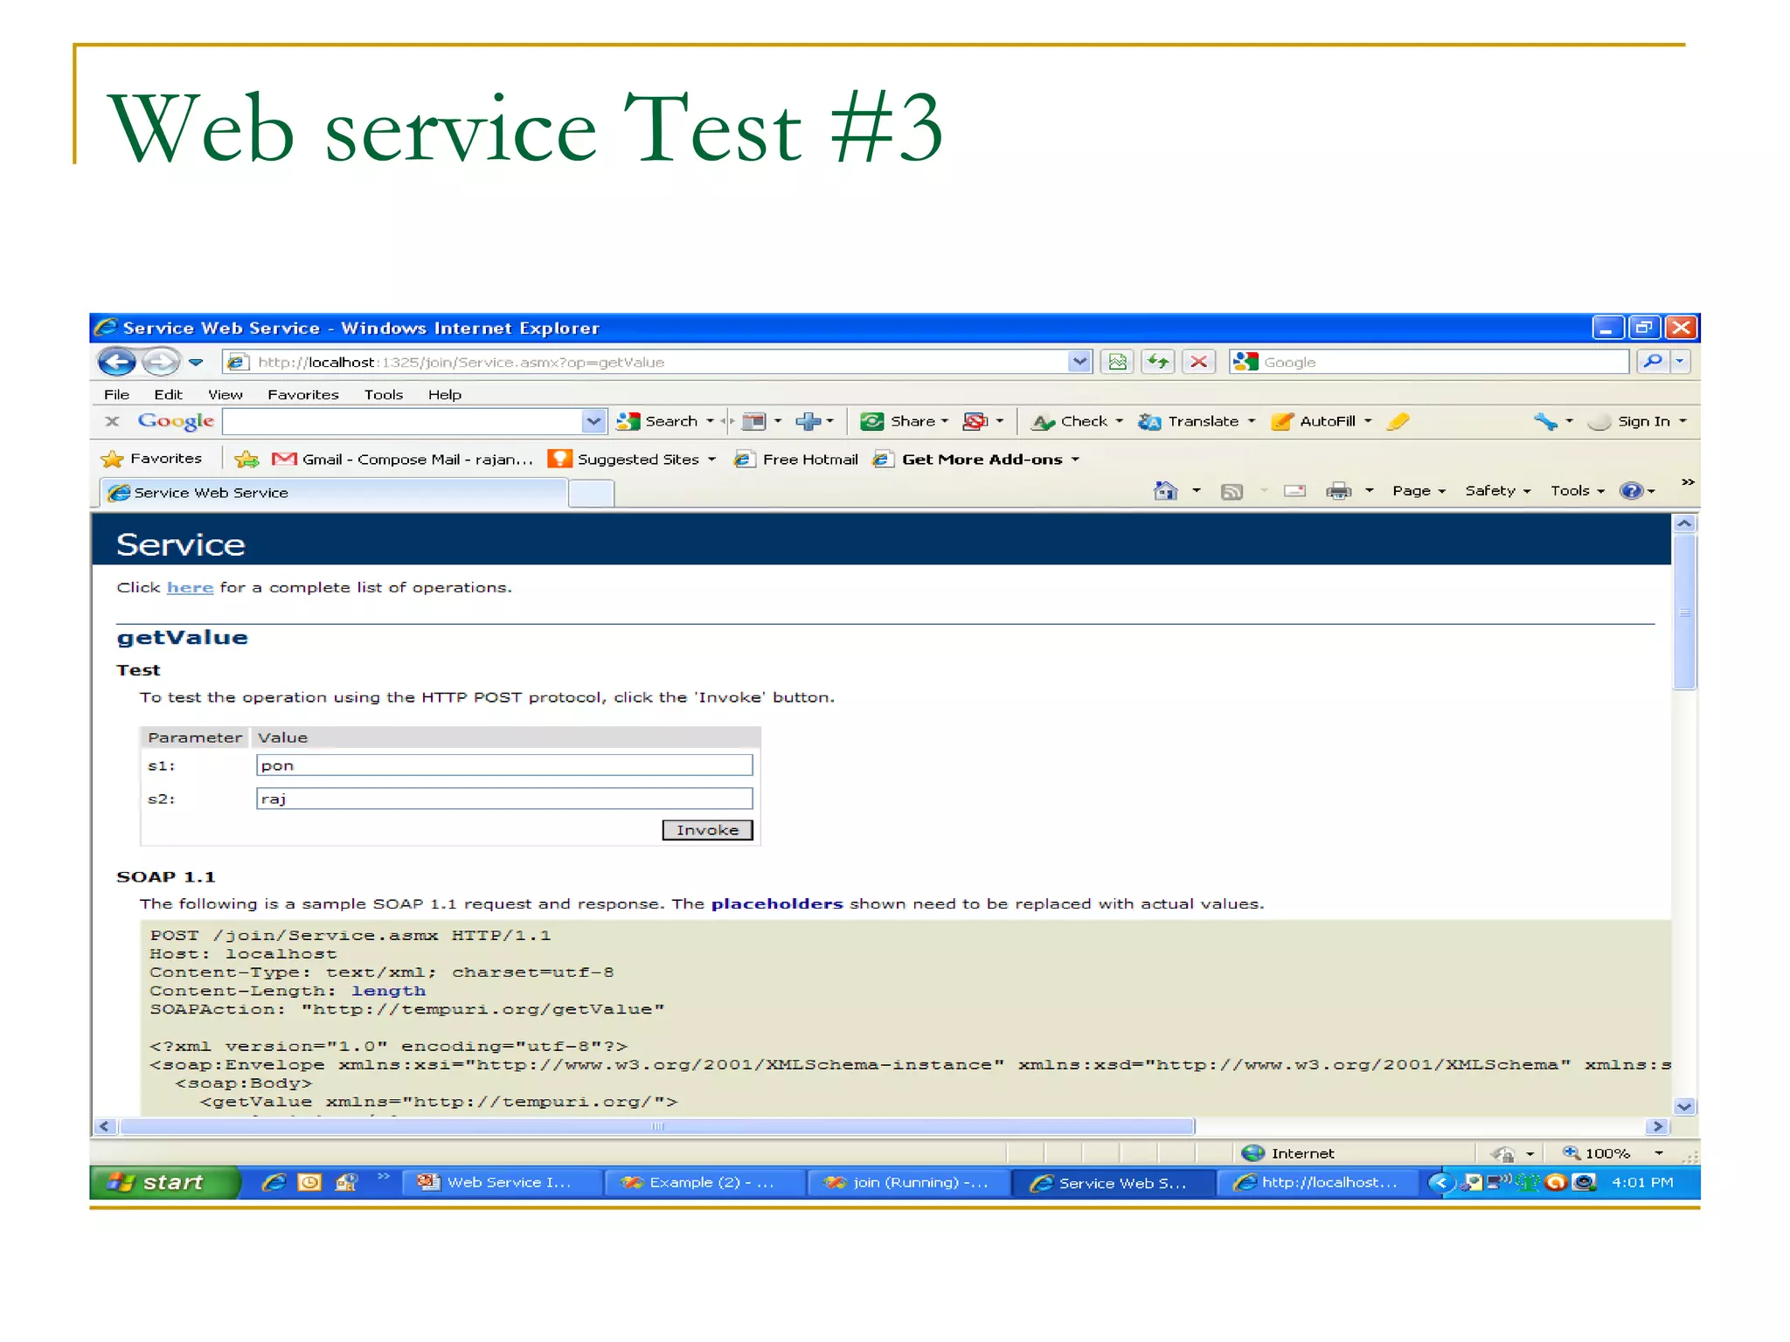Click the highlighter pen icon
The image size is (1790, 1342).
click(x=1398, y=422)
